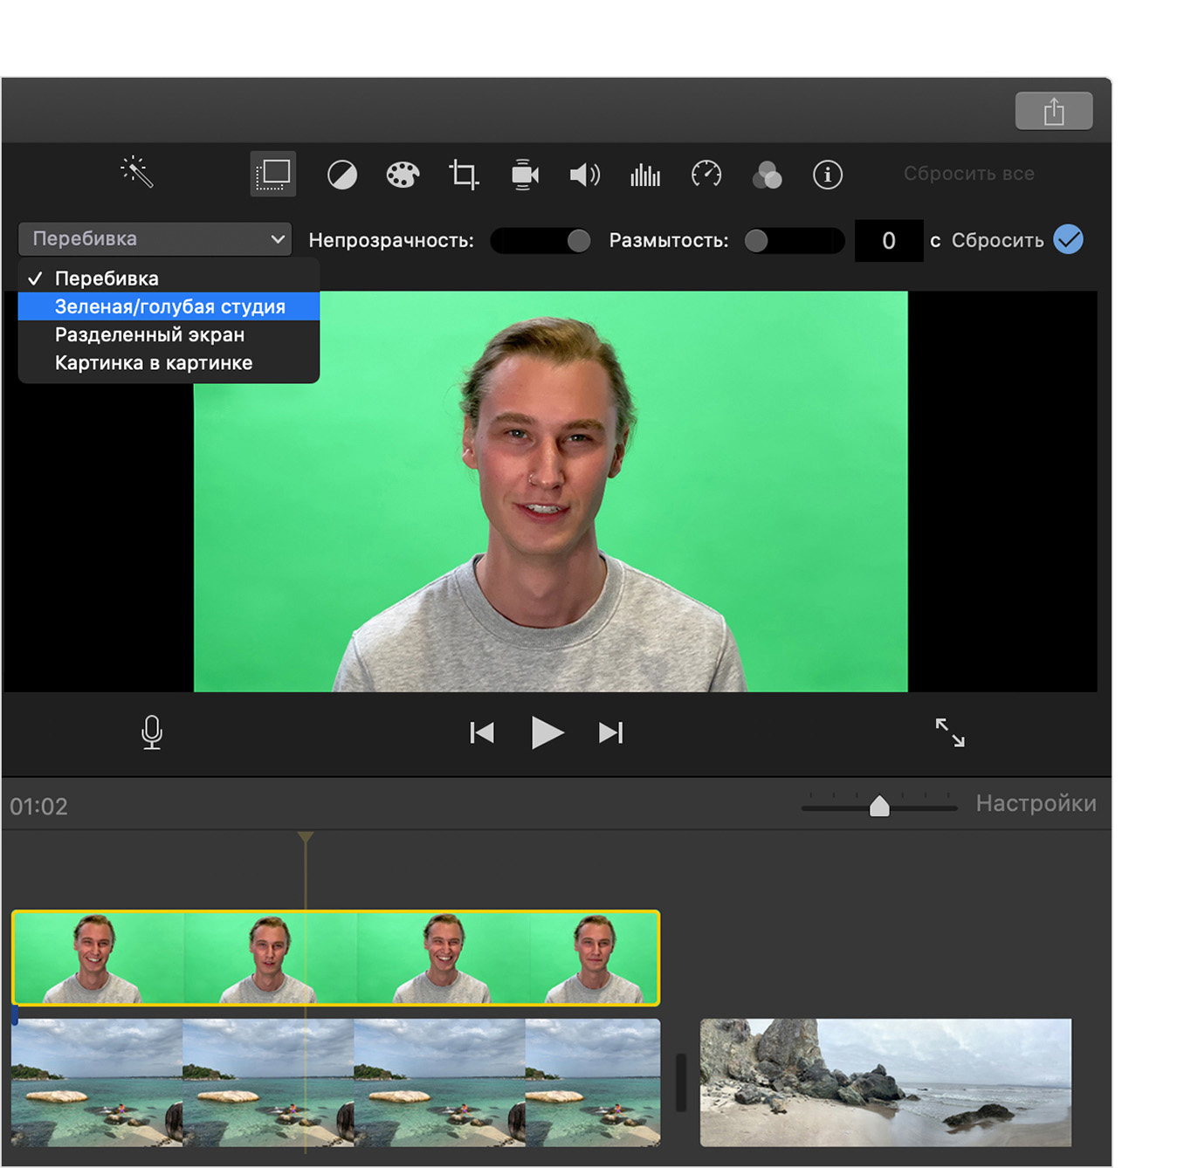Viewport: 1191px width, 1168px height.
Task: Open the volume settings icon
Action: click(584, 175)
